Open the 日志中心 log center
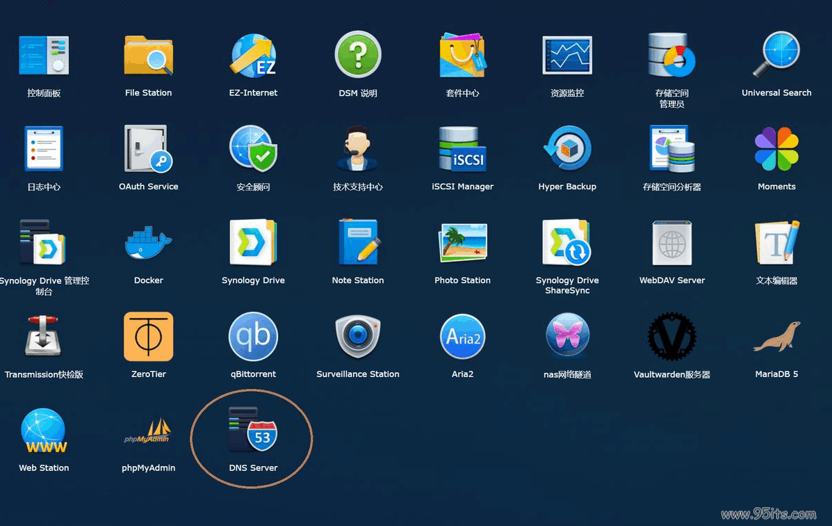Viewport: 832px width, 526px height. click(x=44, y=149)
